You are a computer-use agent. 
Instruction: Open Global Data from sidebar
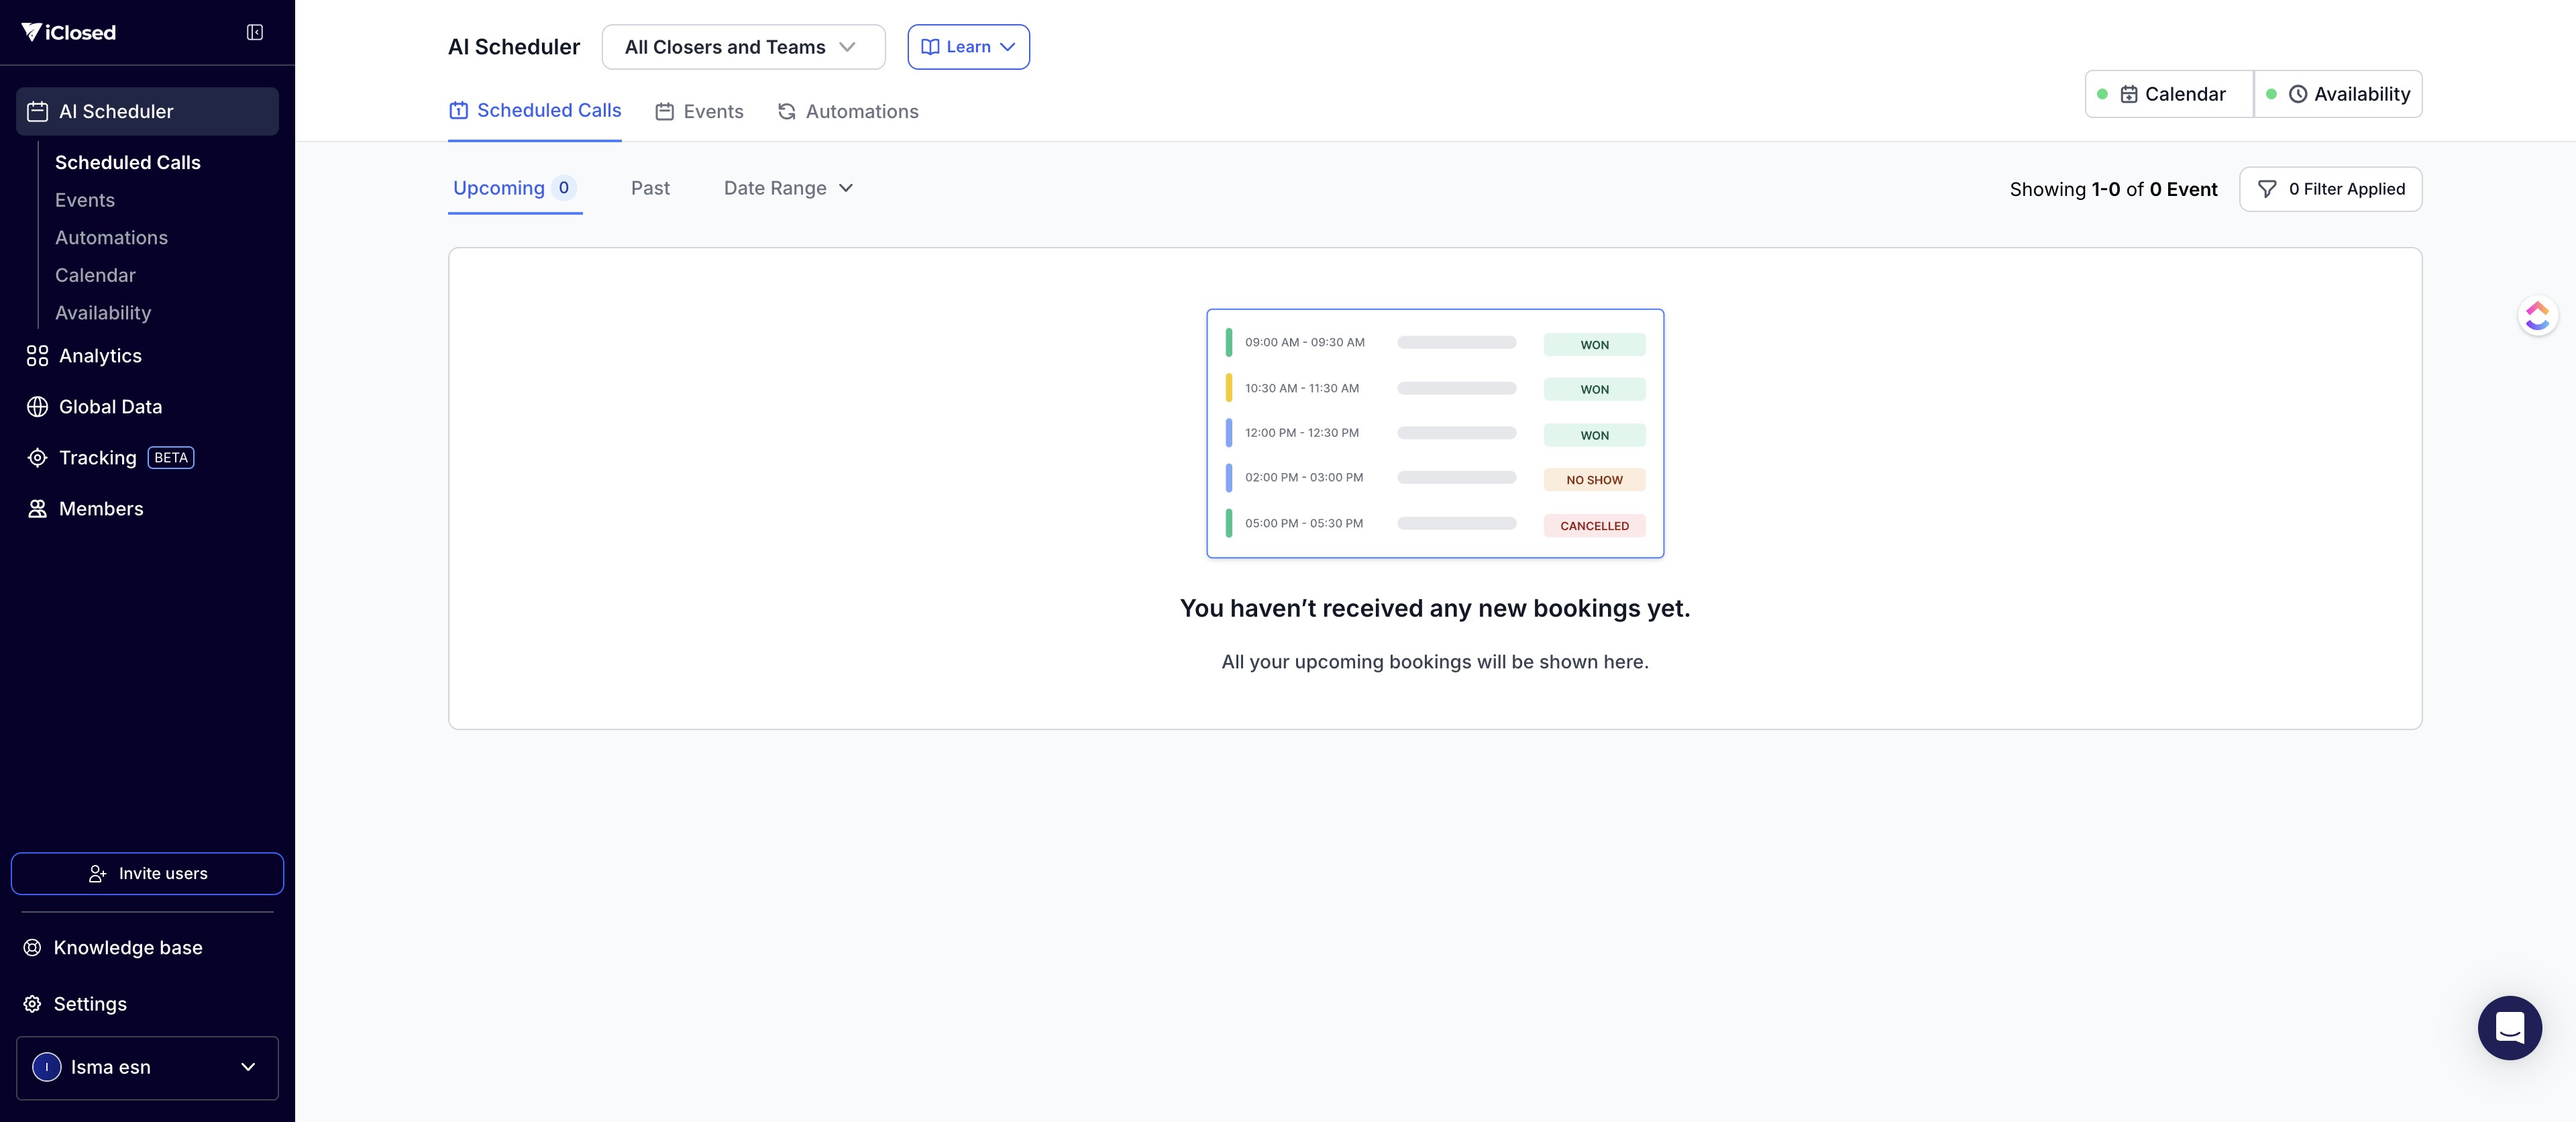point(110,407)
